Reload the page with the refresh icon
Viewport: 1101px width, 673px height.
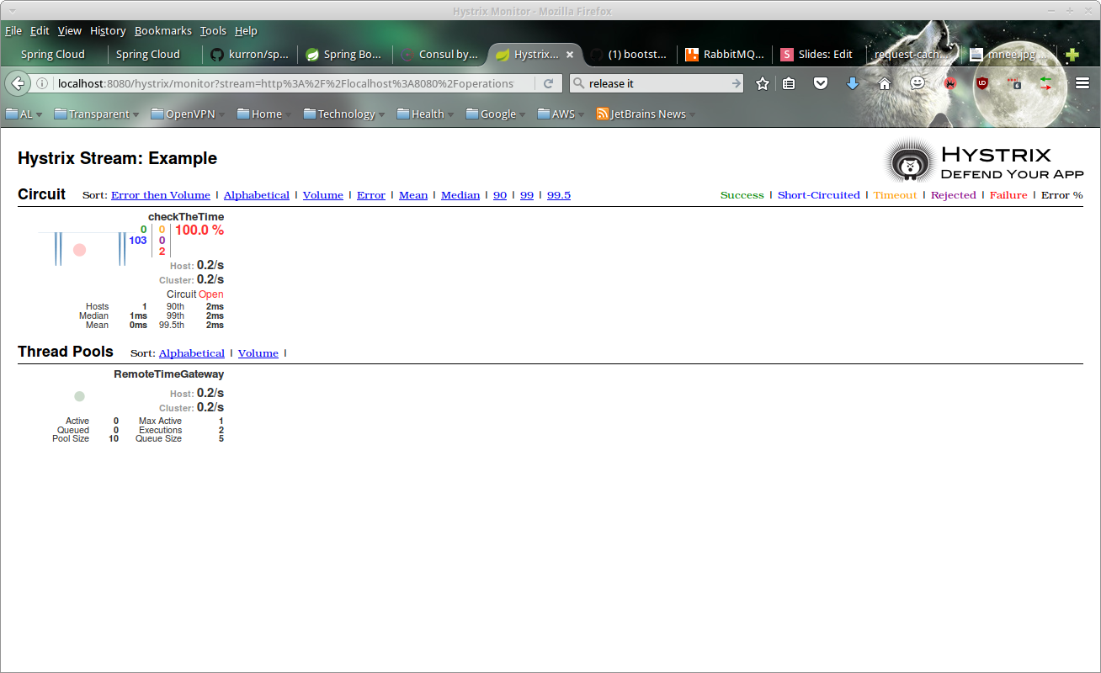tap(548, 83)
